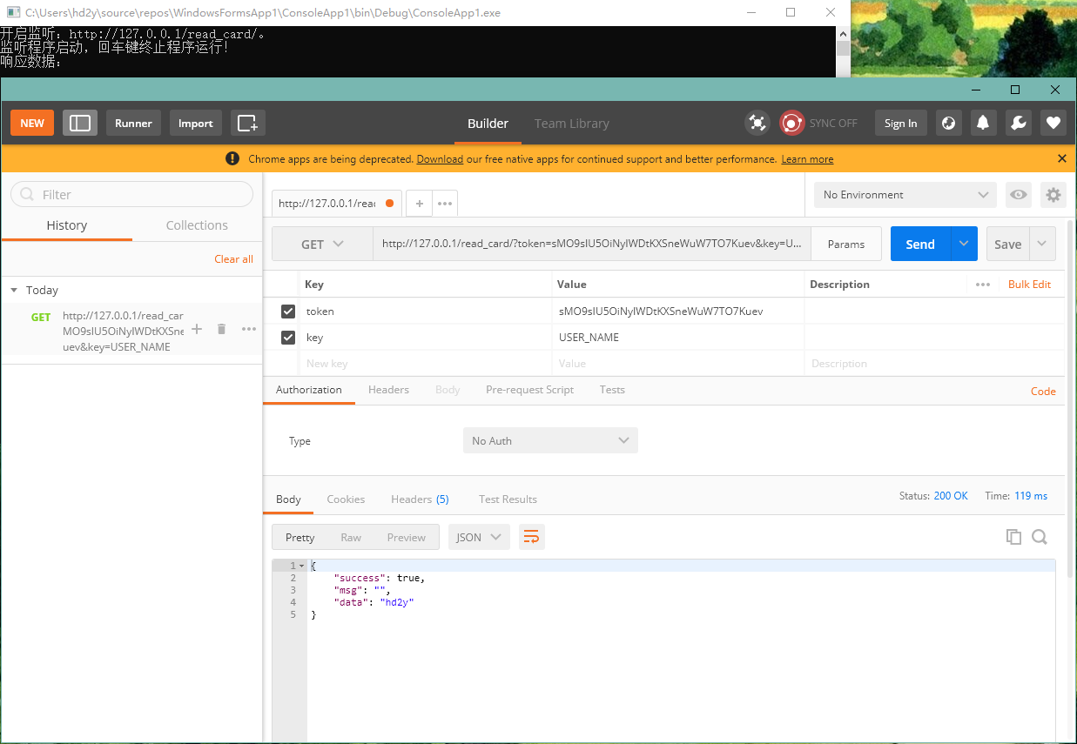Click the interceptor satellite icon

(757, 123)
